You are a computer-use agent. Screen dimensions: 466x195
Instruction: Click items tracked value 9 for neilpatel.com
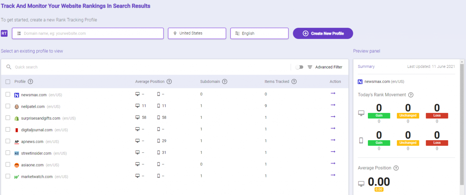click(x=266, y=106)
